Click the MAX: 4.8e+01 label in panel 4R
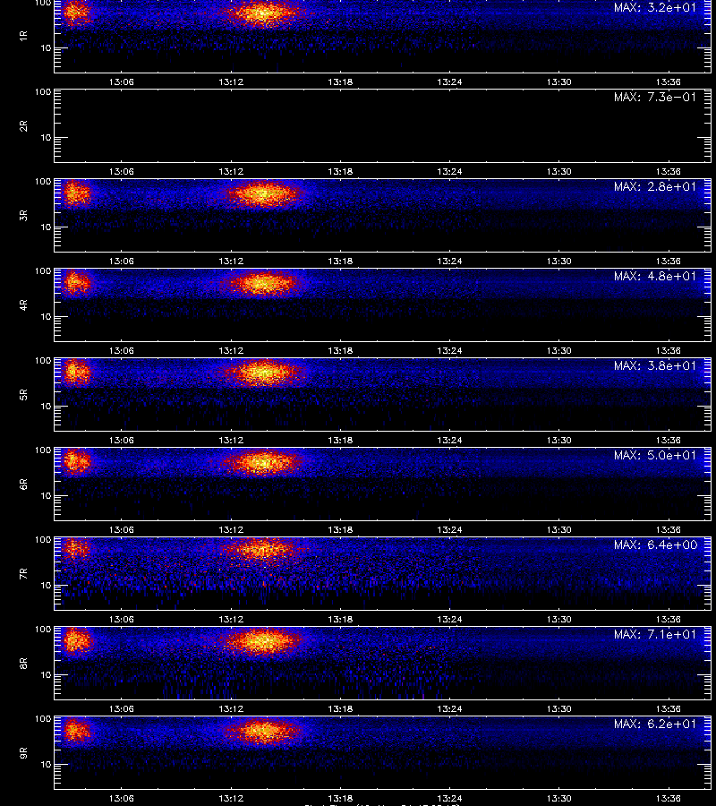The height and width of the screenshot is (806, 716). [655, 276]
